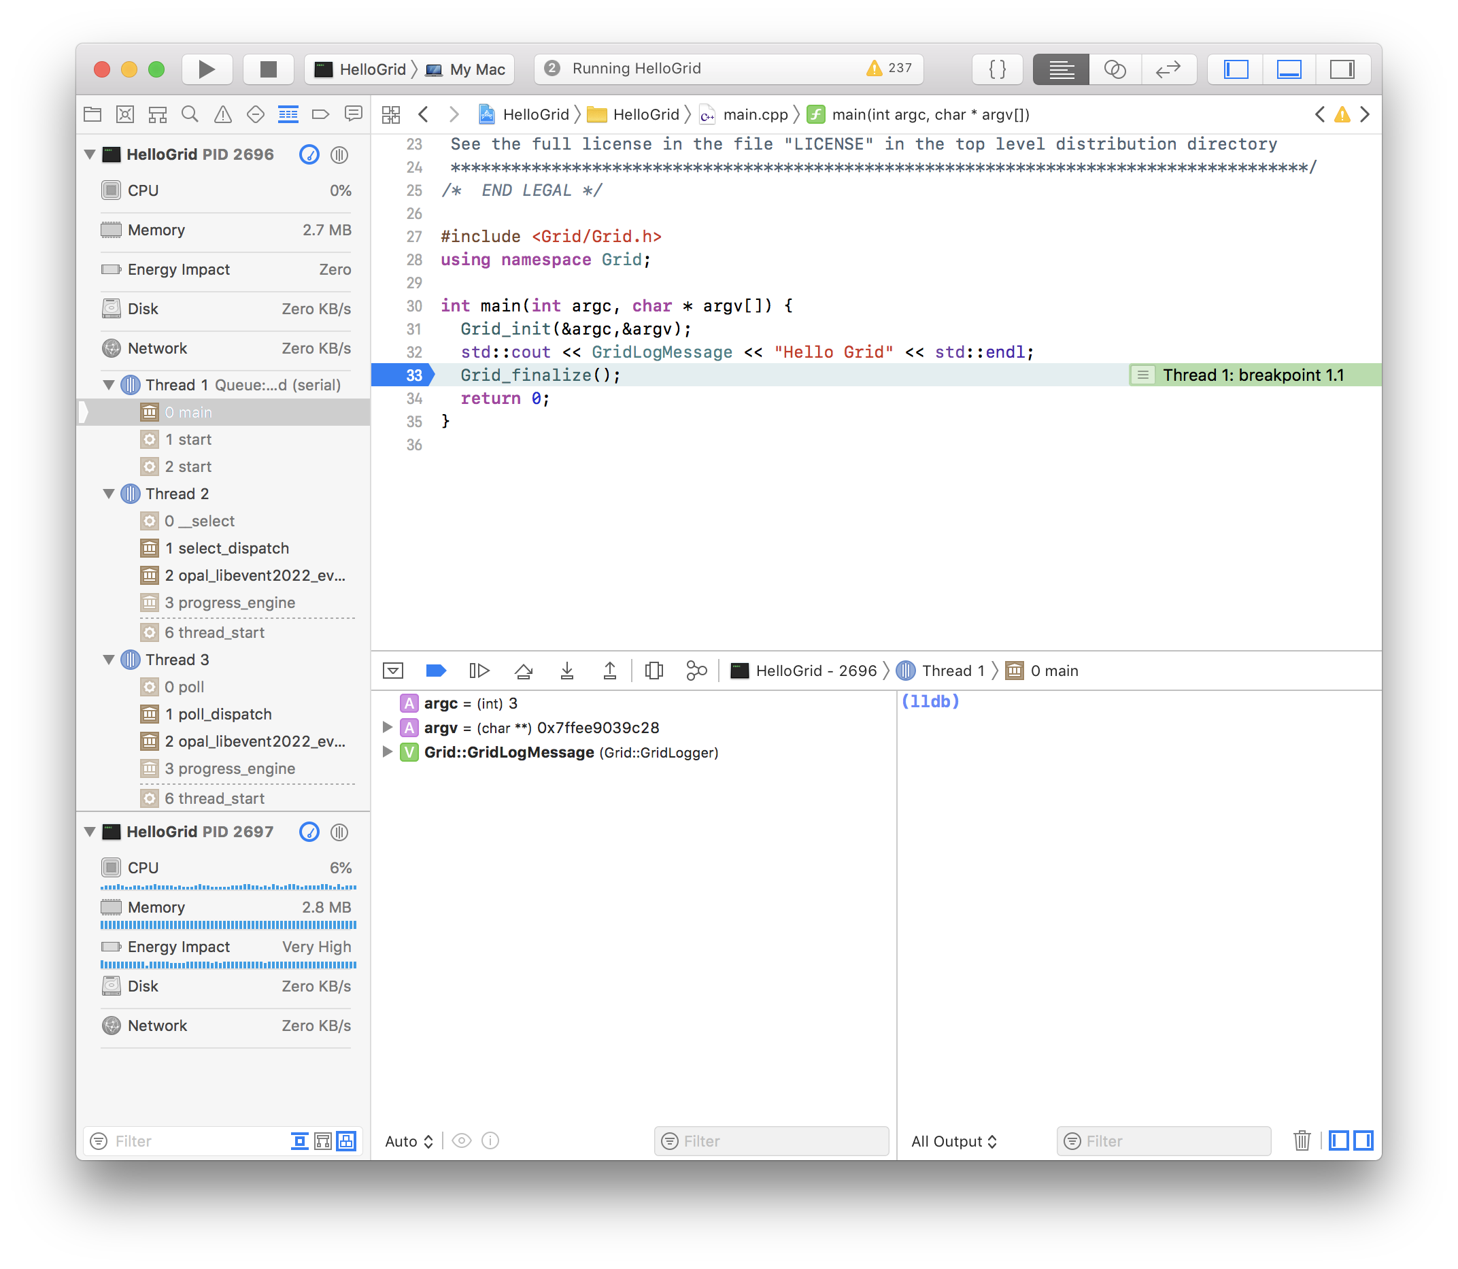1458x1269 pixels.
Task: Open the Issue navigator warning-triangle icon
Action: [x=222, y=114]
